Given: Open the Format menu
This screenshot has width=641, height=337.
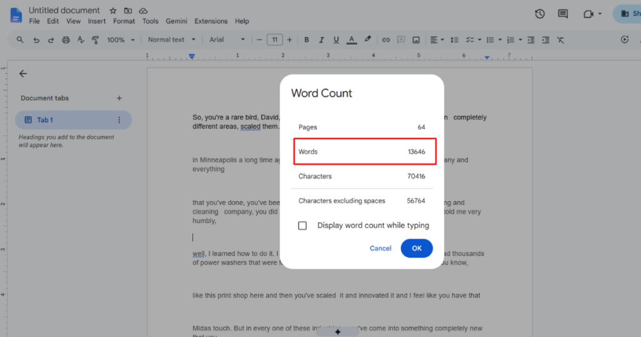Looking at the screenshot, I should (124, 21).
